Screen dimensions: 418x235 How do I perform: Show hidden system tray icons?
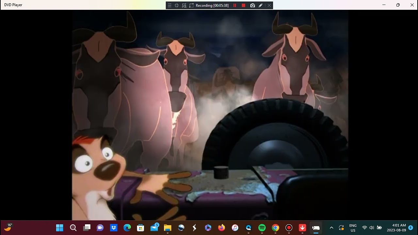click(331, 228)
